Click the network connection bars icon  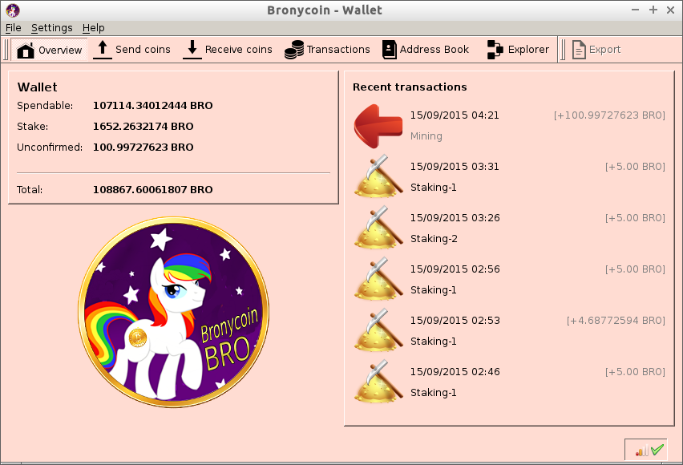pos(642,451)
